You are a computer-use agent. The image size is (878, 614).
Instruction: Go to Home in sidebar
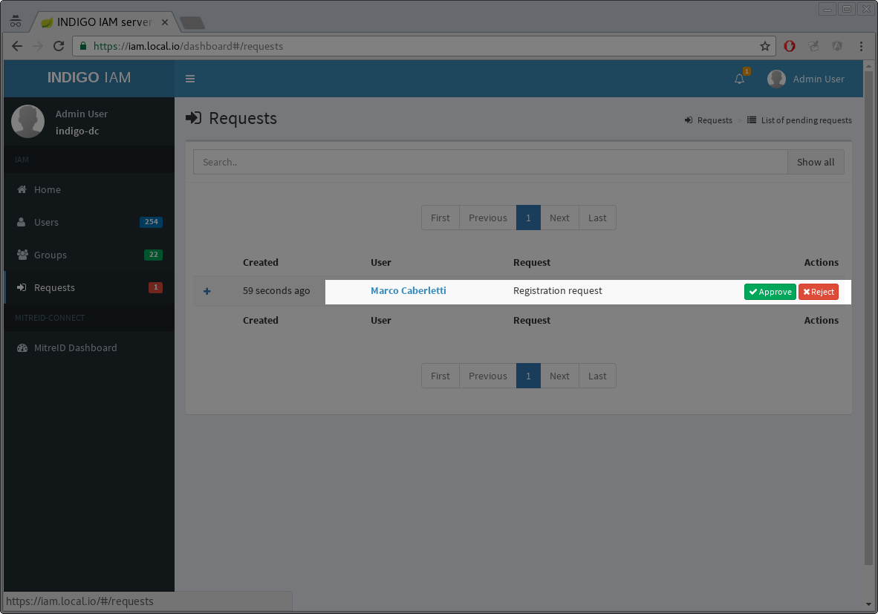pos(89,190)
